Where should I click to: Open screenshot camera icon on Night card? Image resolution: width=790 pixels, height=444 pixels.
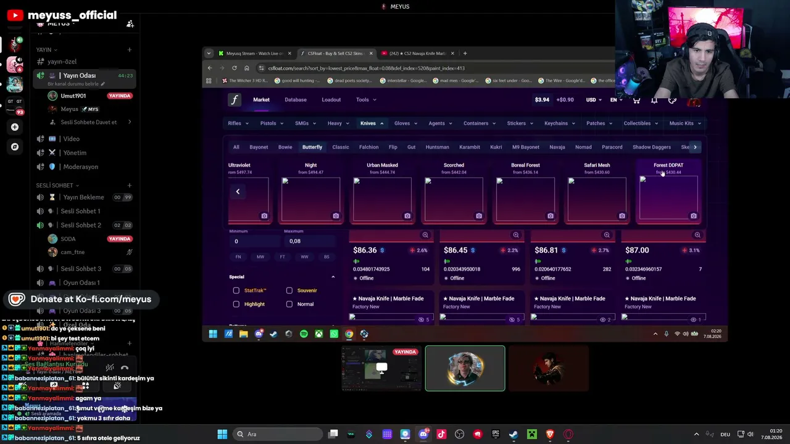click(336, 216)
